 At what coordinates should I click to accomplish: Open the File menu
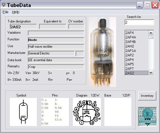[5, 12]
